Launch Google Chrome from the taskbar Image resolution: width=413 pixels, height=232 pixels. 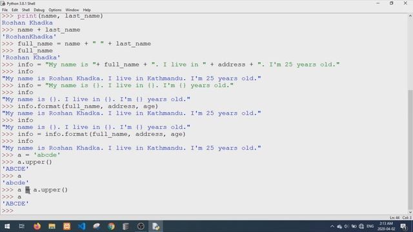pos(111,226)
